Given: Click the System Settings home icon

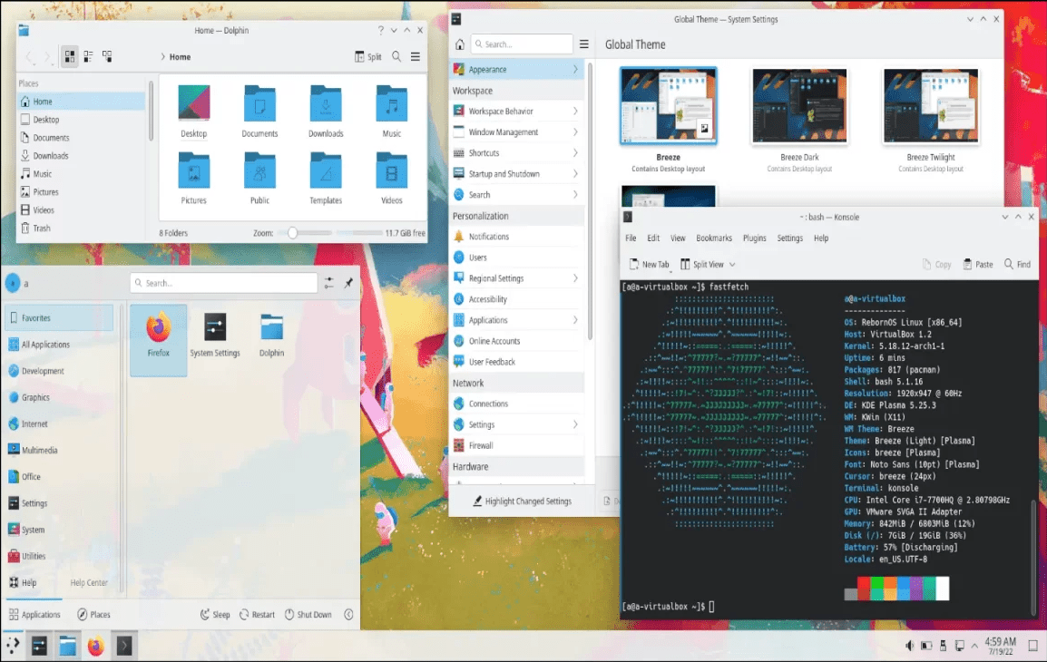Looking at the screenshot, I should pos(460,44).
